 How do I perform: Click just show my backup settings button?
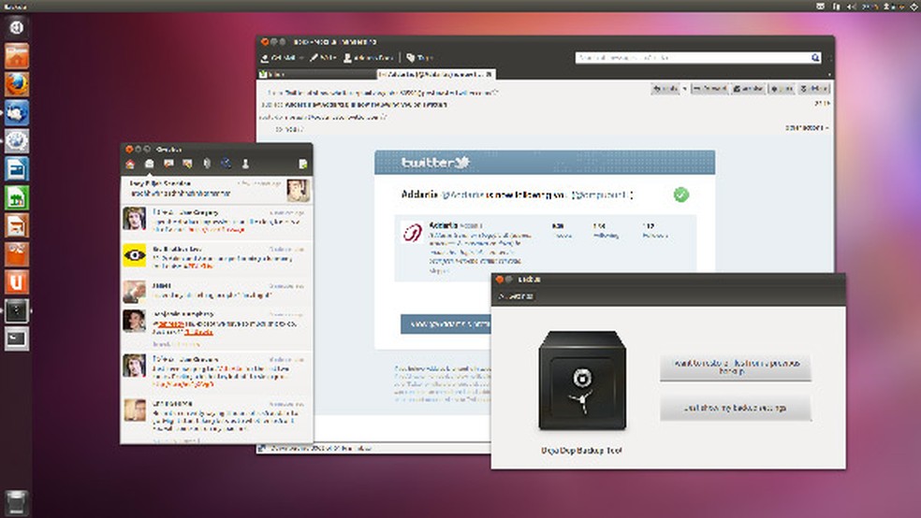click(x=736, y=408)
